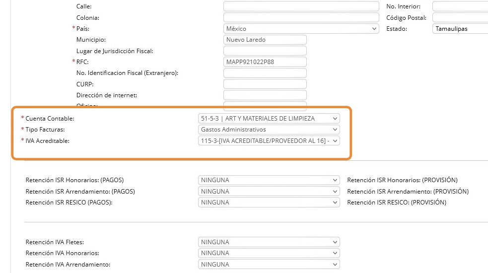This screenshot has height=273, width=488.
Task: Open the País dropdown showing México
Action: click(301, 29)
